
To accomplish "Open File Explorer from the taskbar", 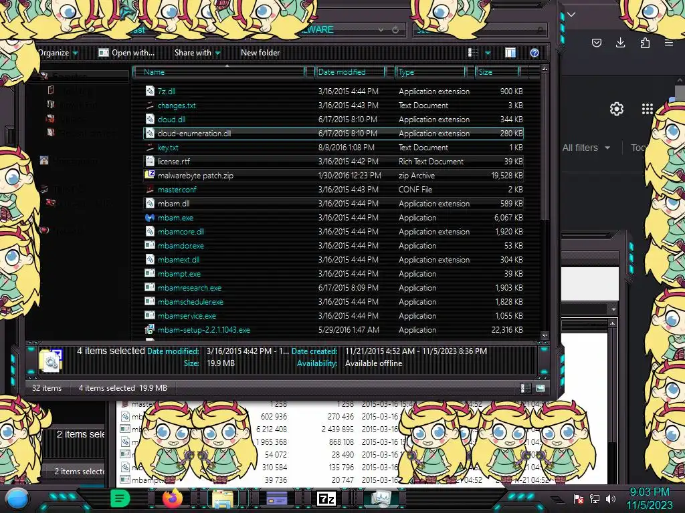I will tap(223, 498).
